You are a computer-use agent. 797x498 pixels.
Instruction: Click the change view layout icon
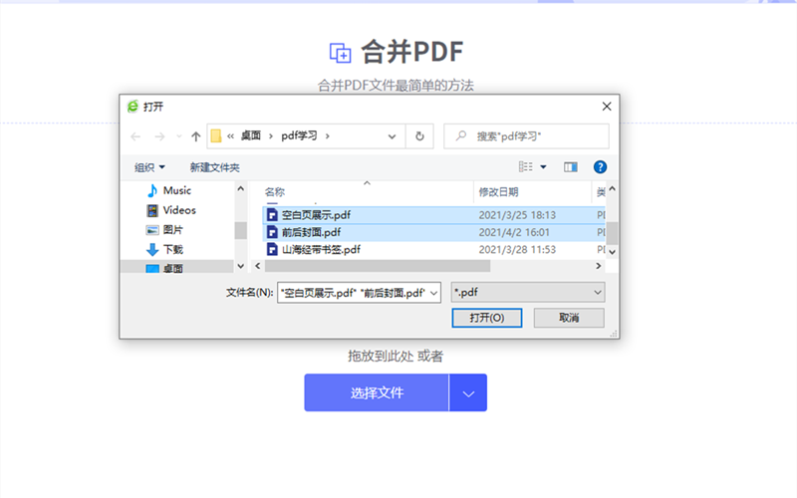pyautogui.click(x=526, y=167)
